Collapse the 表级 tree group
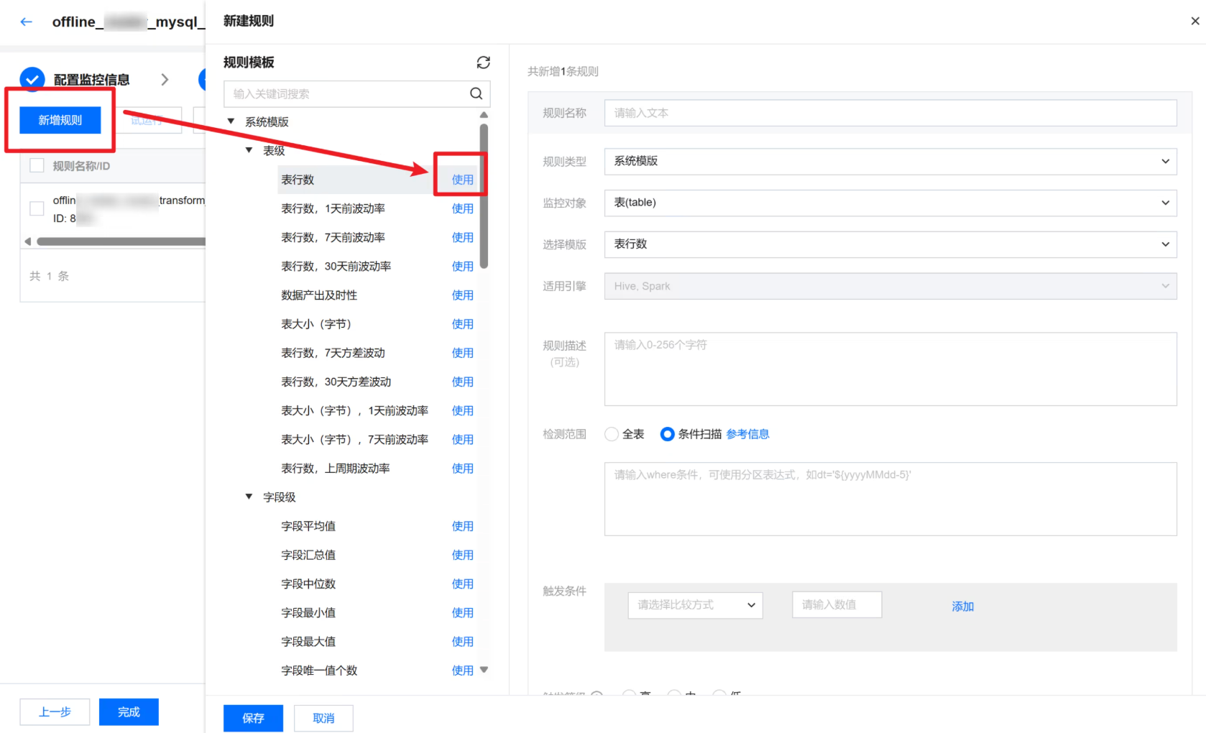Screen dimensions: 1206x733 (249, 150)
